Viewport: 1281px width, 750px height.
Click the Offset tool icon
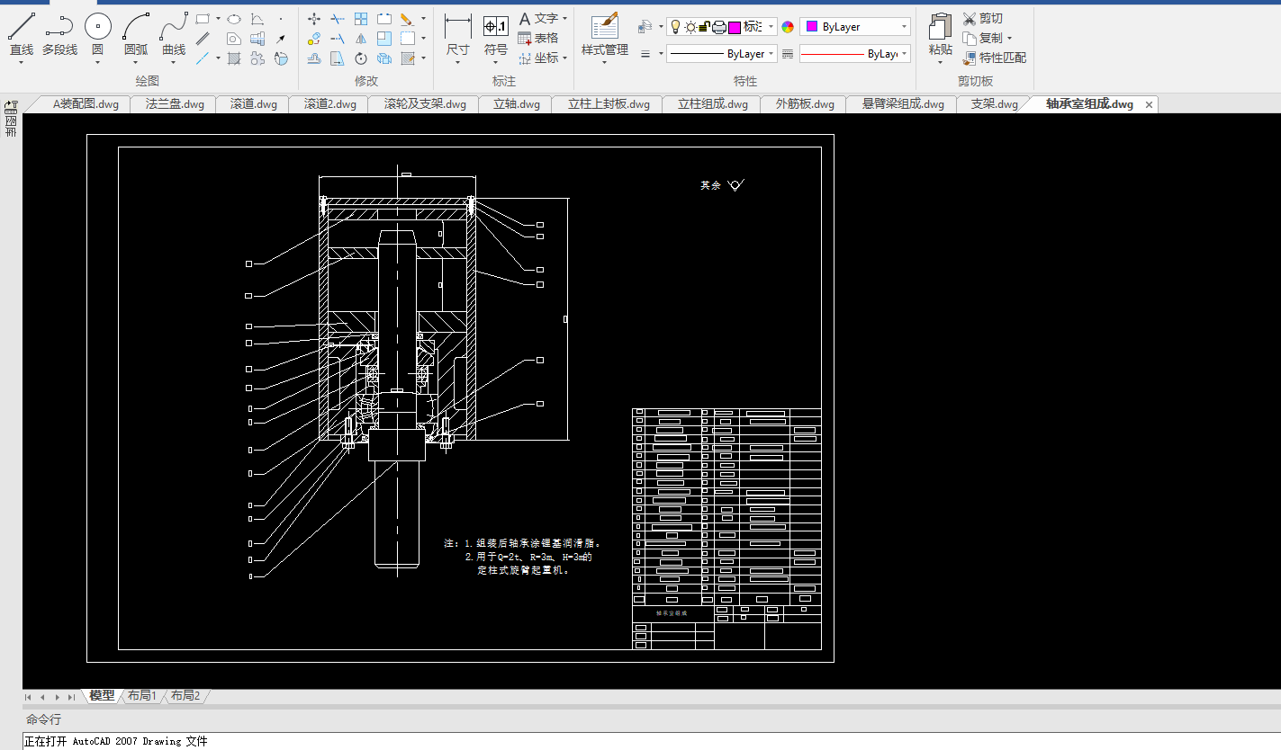click(314, 58)
